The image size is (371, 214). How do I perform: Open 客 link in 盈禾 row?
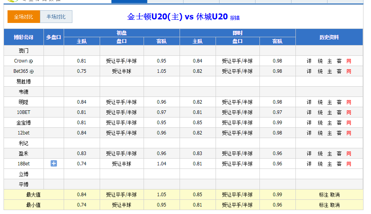[339, 153]
